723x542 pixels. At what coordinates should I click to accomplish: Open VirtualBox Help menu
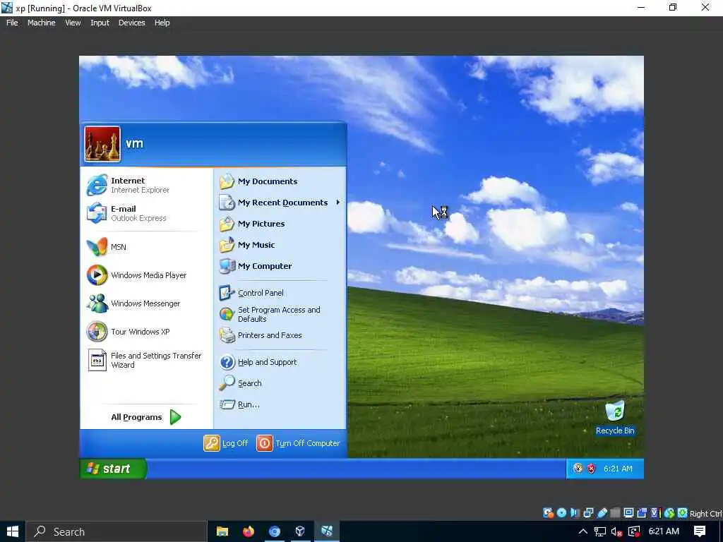tap(162, 23)
